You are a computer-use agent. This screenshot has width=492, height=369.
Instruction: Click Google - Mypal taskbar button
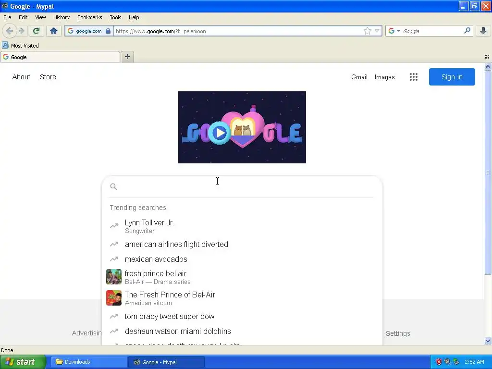[166, 362]
